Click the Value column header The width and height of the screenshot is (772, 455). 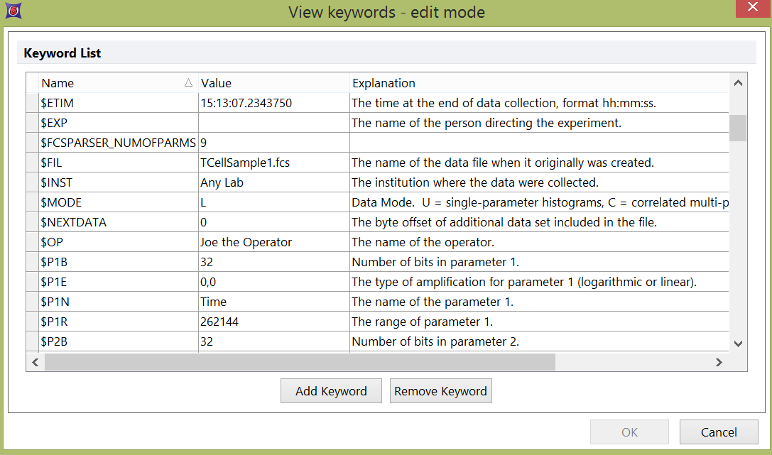[x=273, y=83]
